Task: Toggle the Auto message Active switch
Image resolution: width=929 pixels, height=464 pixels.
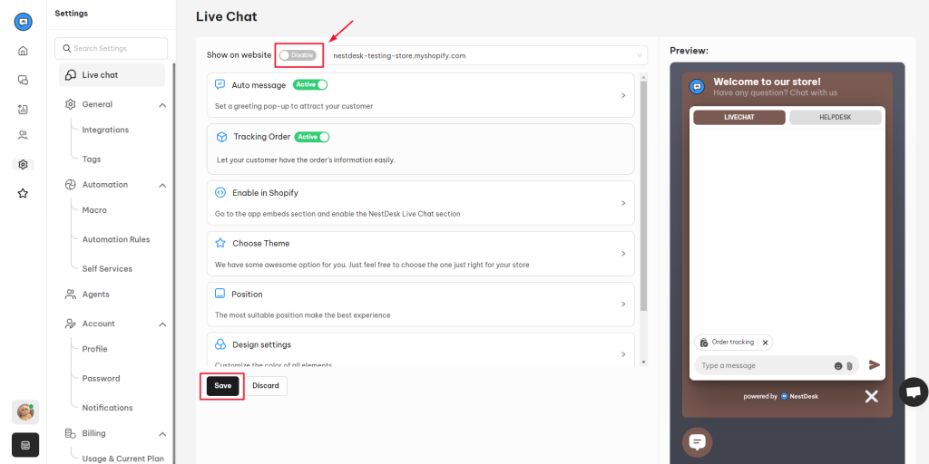Action: [x=310, y=84]
